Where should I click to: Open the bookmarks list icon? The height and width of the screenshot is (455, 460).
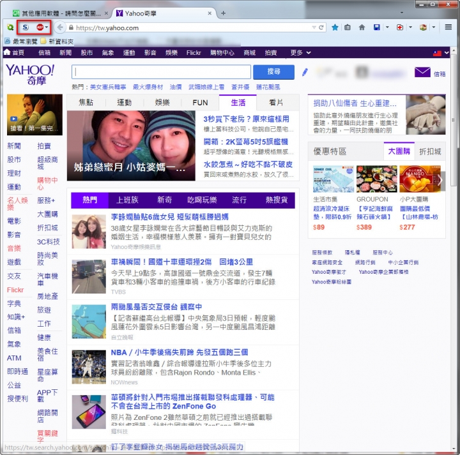pos(348,27)
